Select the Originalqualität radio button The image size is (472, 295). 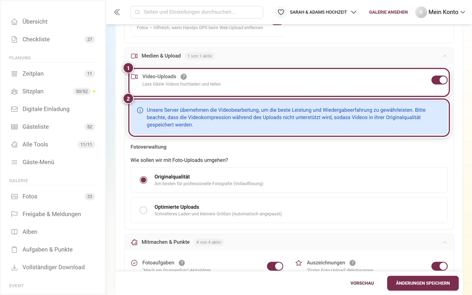[x=143, y=180]
